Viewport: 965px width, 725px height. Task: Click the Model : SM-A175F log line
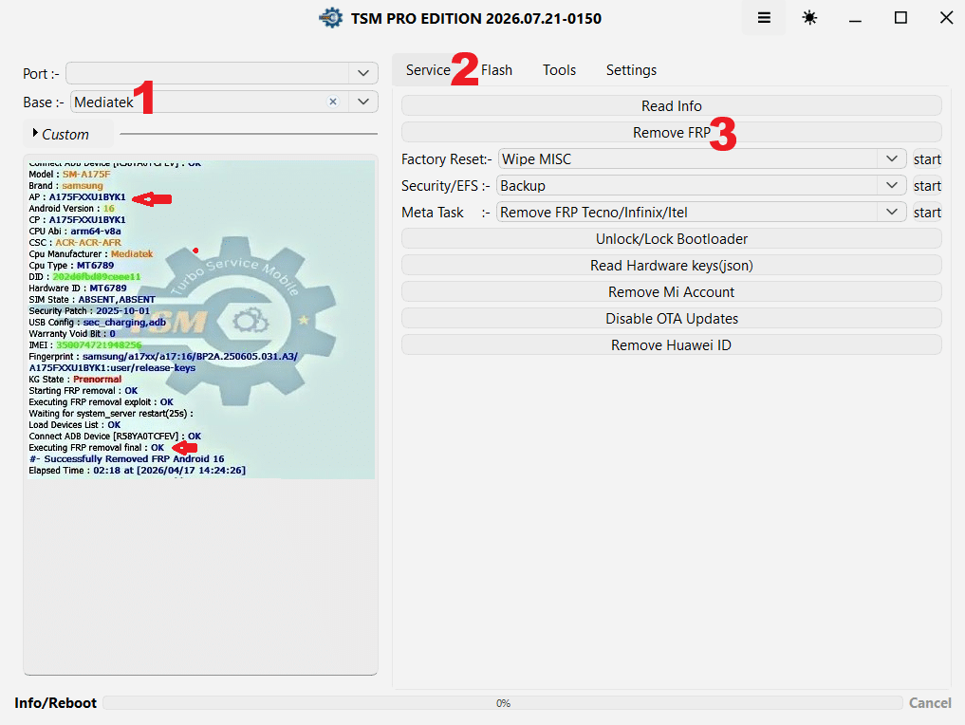pos(69,175)
